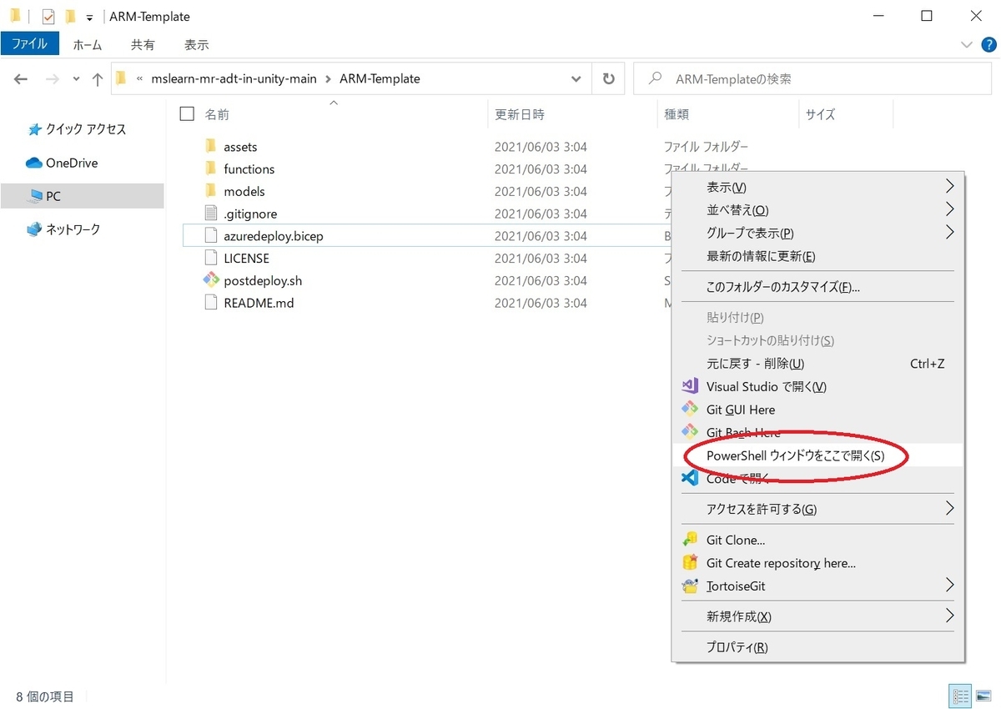Click the Forward navigation arrow
The width and height of the screenshot is (1001, 709).
tap(52, 79)
